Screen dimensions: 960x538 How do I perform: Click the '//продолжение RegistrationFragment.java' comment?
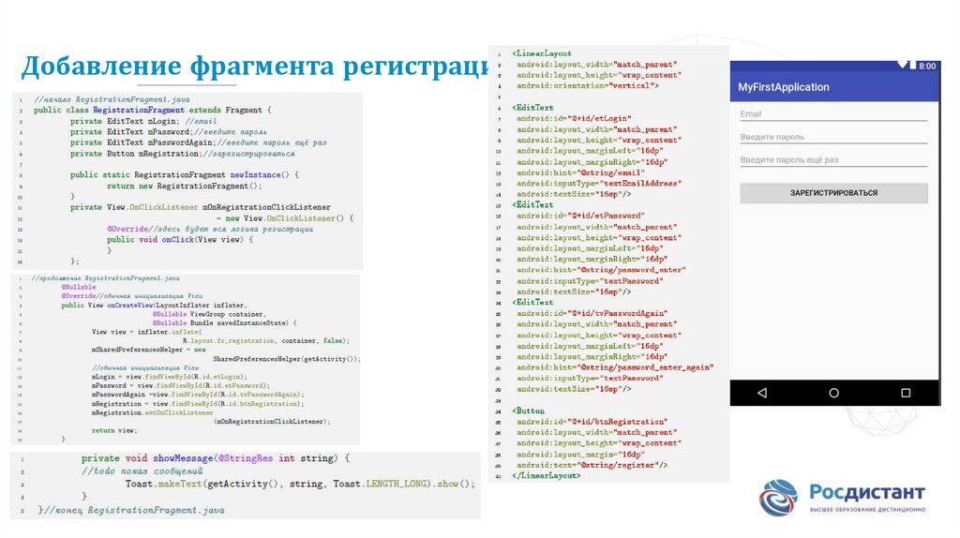(105, 278)
